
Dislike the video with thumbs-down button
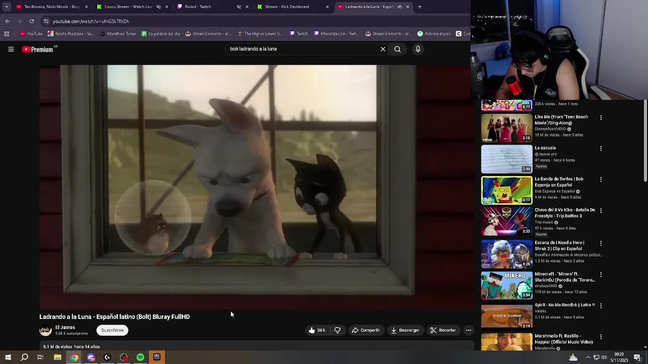pyautogui.click(x=338, y=330)
